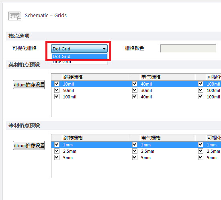Toggle the 1mm snap grid checkbox
Screen dimensions: 221x200
pos(57,144)
